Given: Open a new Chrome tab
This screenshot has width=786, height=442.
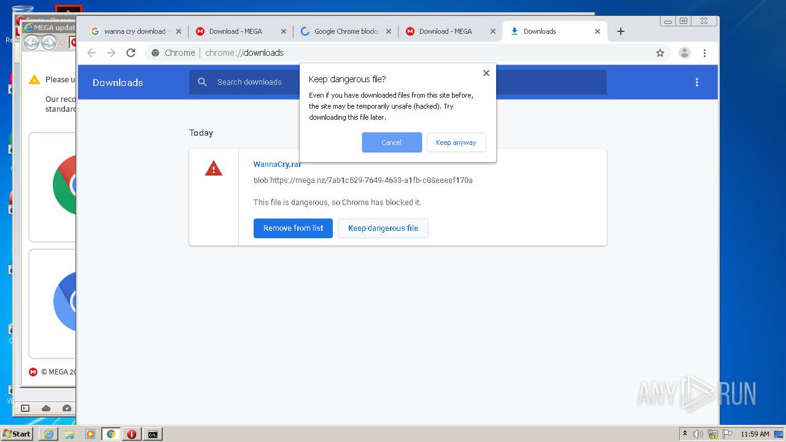Looking at the screenshot, I should [x=621, y=31].
